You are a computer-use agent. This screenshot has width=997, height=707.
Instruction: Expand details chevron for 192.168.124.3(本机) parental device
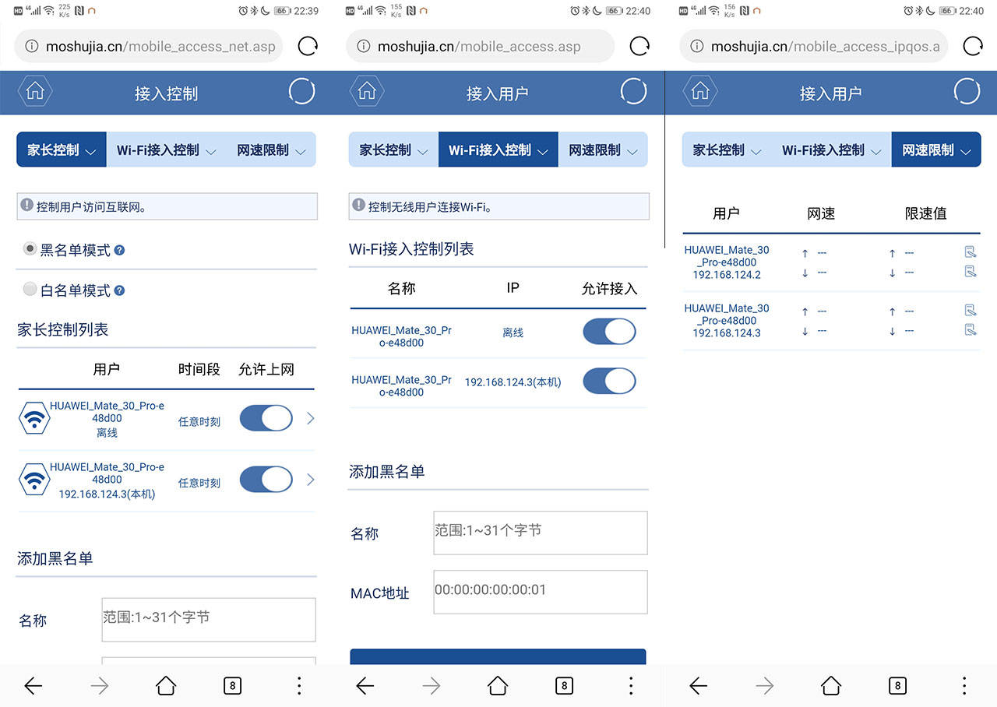point(310,480)
